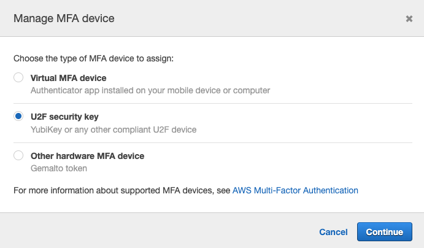Click the Authenticator app description text
Viewport: 424px width, 248px height.
(150, 90)
